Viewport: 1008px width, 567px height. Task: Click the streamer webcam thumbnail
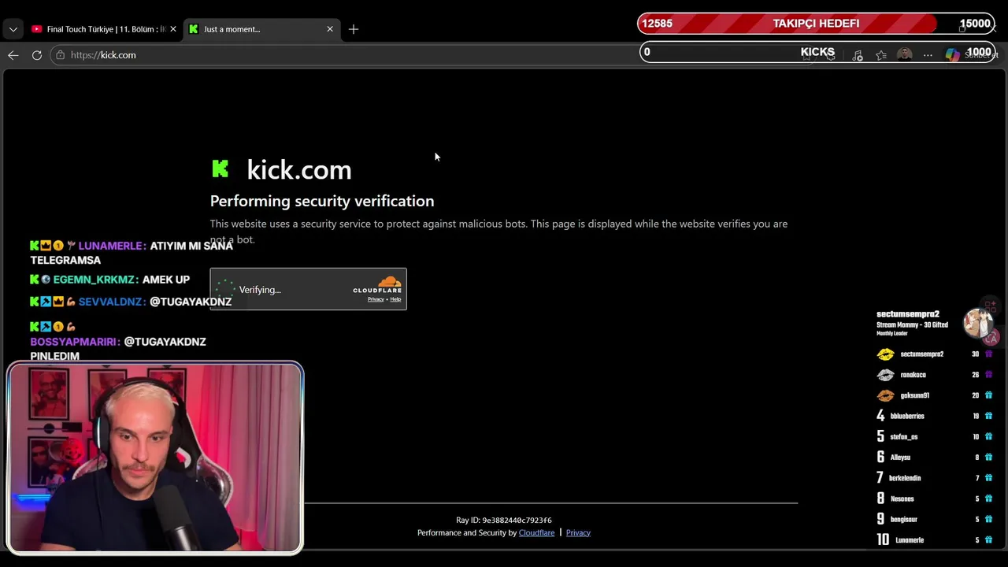(x=155, y=458)
